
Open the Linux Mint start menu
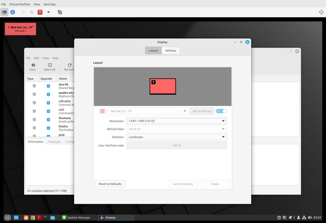(8, 218)
